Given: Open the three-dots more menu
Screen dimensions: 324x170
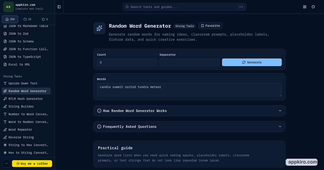Looking at the screenshot, I should point(6,164).
